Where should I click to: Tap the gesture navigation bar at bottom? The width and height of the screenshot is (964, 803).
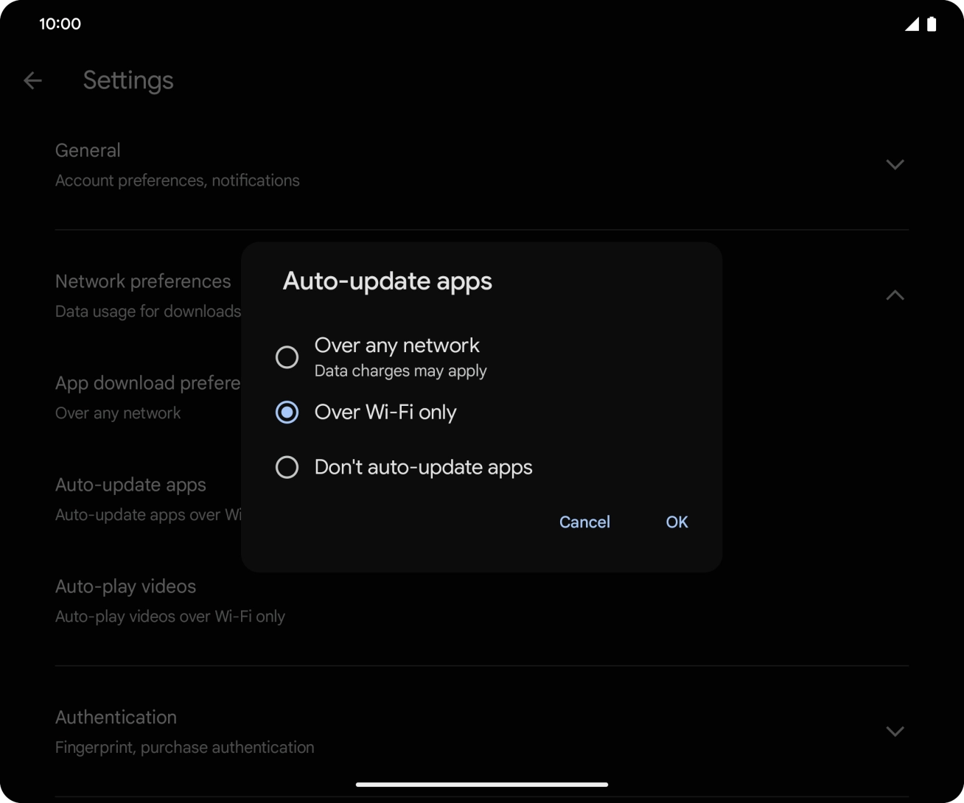482,785
